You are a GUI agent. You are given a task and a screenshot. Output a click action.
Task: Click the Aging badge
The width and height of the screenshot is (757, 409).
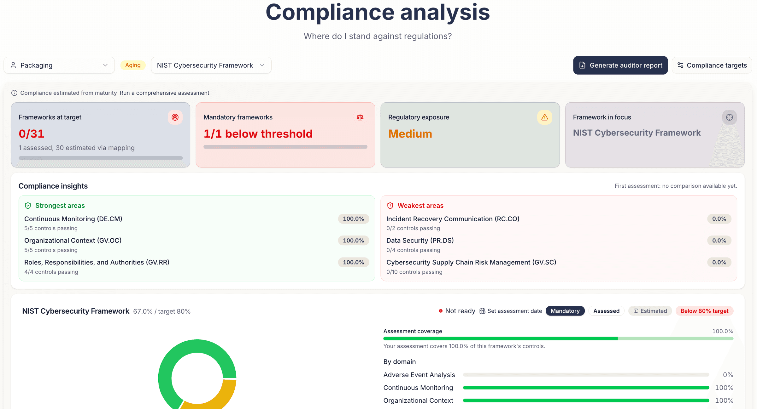133,65
